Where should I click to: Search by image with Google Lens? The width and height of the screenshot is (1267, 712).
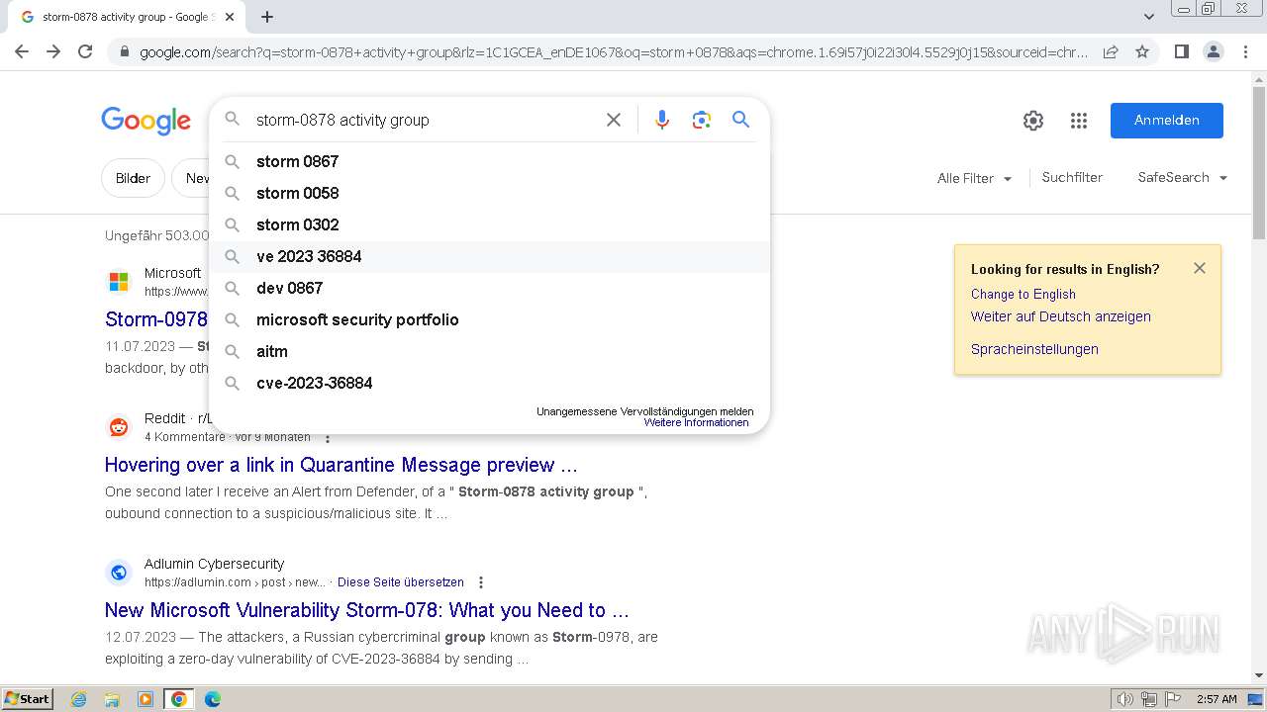[702, 120]
